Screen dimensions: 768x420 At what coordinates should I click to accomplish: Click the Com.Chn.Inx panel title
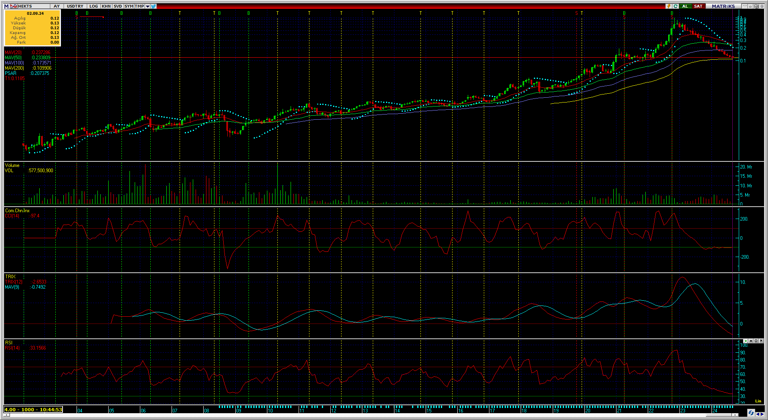tap(17, 211)
